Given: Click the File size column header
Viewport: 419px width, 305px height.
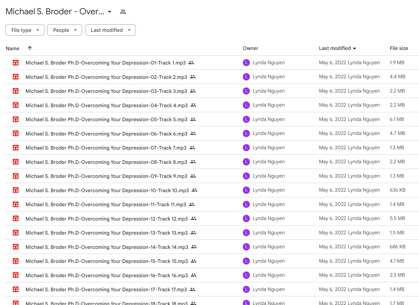Looking at the screenshot, I should (399, 48).
